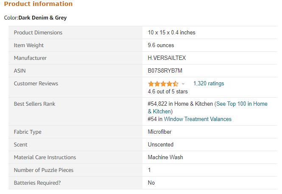282x194 pixels.
Task: Click the #54,822 in Home & Kitchen text
Action: (x=180, y=104)
